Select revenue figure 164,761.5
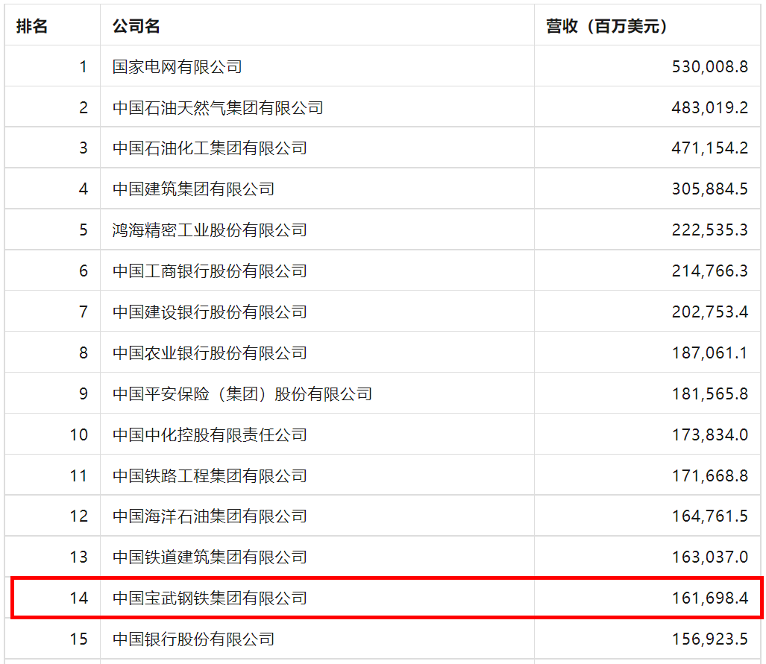This screenshot has height=664, width=766. [710, 516]
